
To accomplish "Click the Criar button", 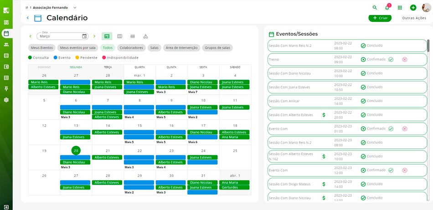I will pos(380,18).
